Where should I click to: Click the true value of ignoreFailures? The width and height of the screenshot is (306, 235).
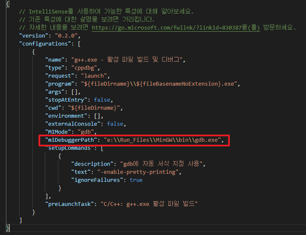[136, 180]
